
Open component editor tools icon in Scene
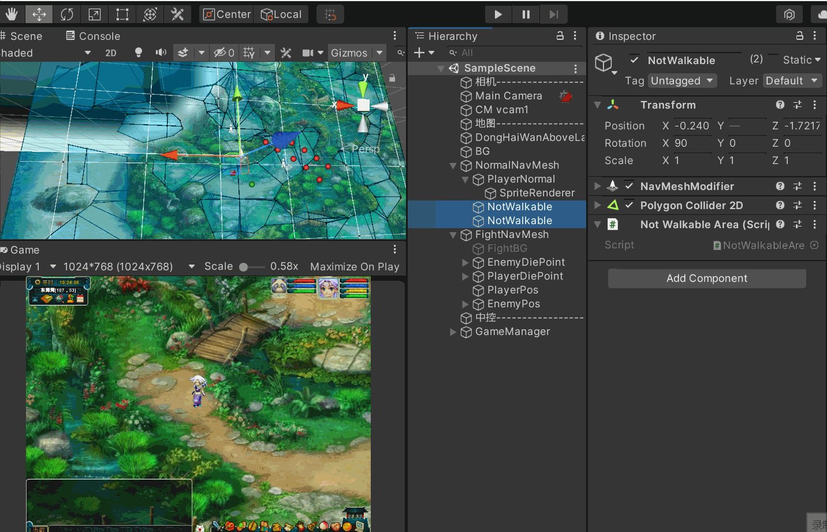point(286,53)
